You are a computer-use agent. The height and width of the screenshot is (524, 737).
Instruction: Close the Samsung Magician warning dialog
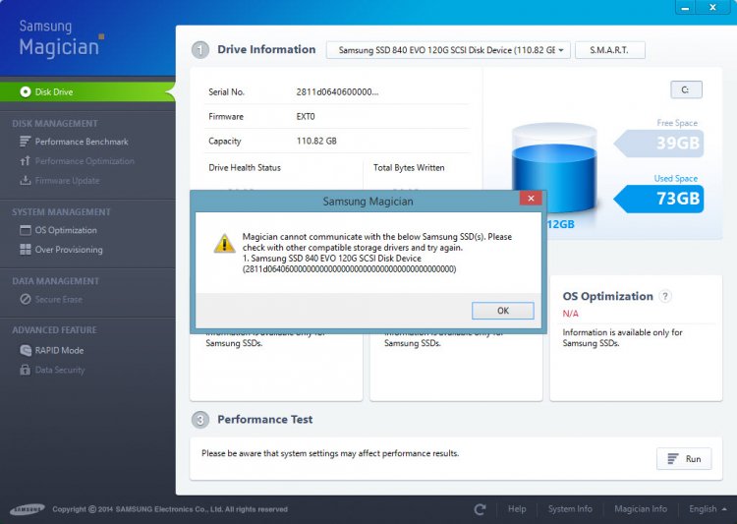(531, 198)
